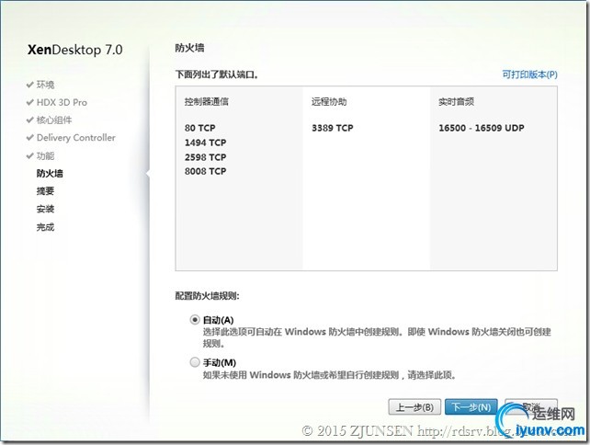This screenshot has width=590, height=445.
Task: Click the 3389 TCP port entry
Action: [333, 128]
